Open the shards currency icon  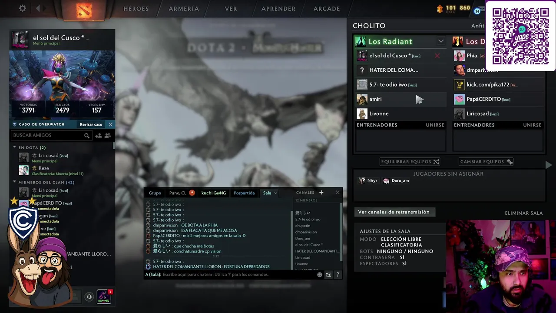click(440, 8)
